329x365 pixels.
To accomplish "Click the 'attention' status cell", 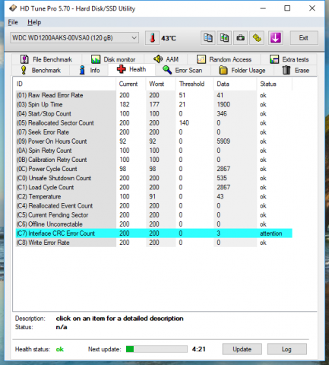I will point(270,233).
